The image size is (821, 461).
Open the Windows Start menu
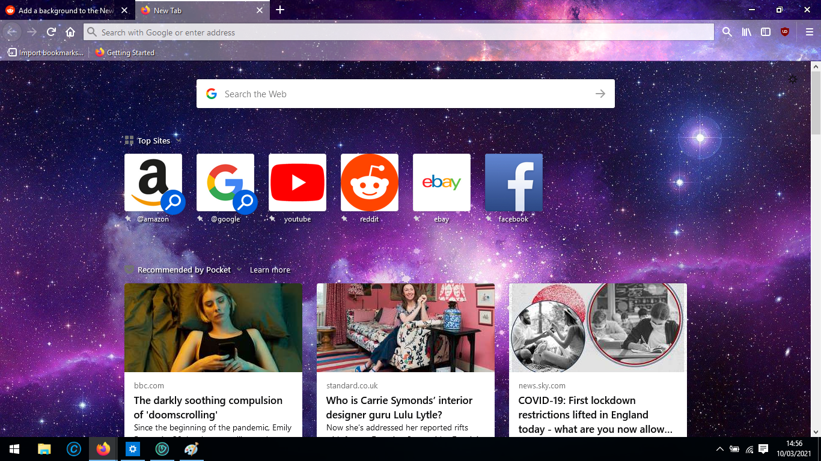point(14,449)
